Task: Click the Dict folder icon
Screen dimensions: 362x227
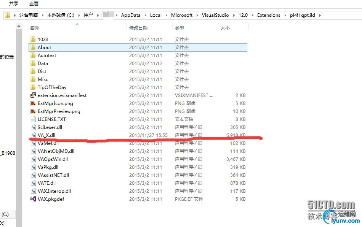Action: click(33, 71)
